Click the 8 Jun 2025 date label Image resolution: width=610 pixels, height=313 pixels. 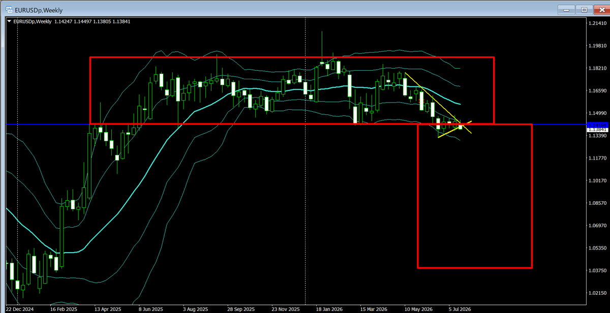[150, 308]
